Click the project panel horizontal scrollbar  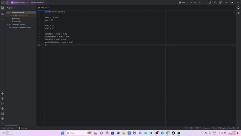click(x=12, y=125)
